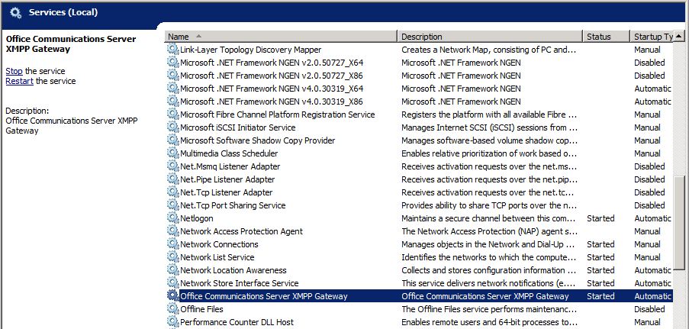Click Microsoft Fibre Channel Platform Registration Service name
Image resolution: width=689 pixels, height=329 pixels.
[277, 115]
